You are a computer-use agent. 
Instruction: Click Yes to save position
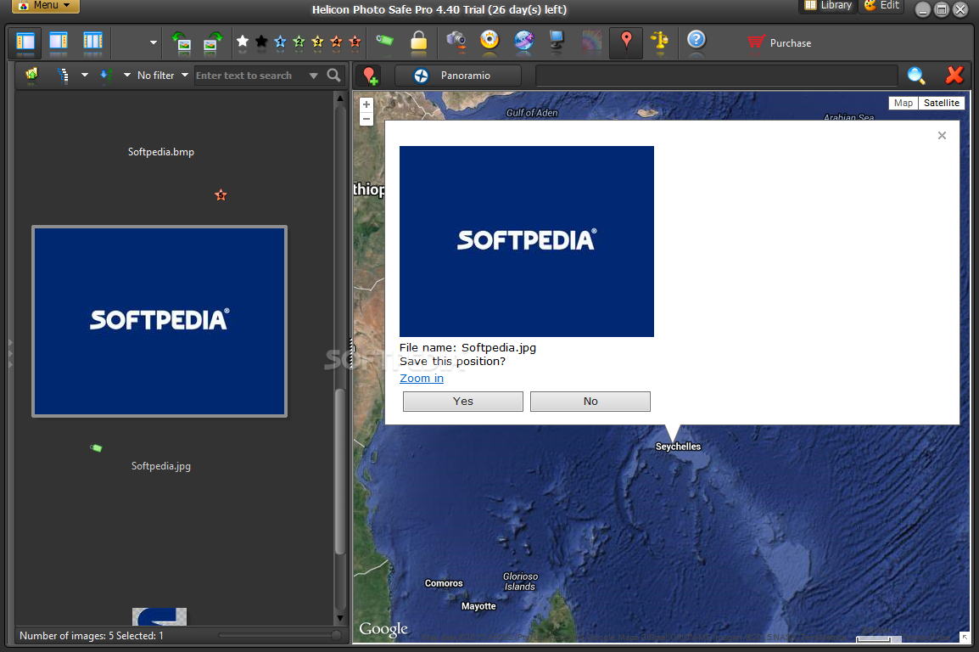[x=462, y=402]
